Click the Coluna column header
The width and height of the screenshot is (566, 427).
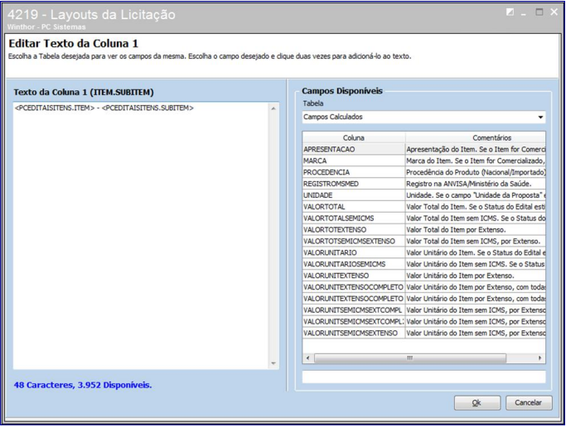[354, 137]
